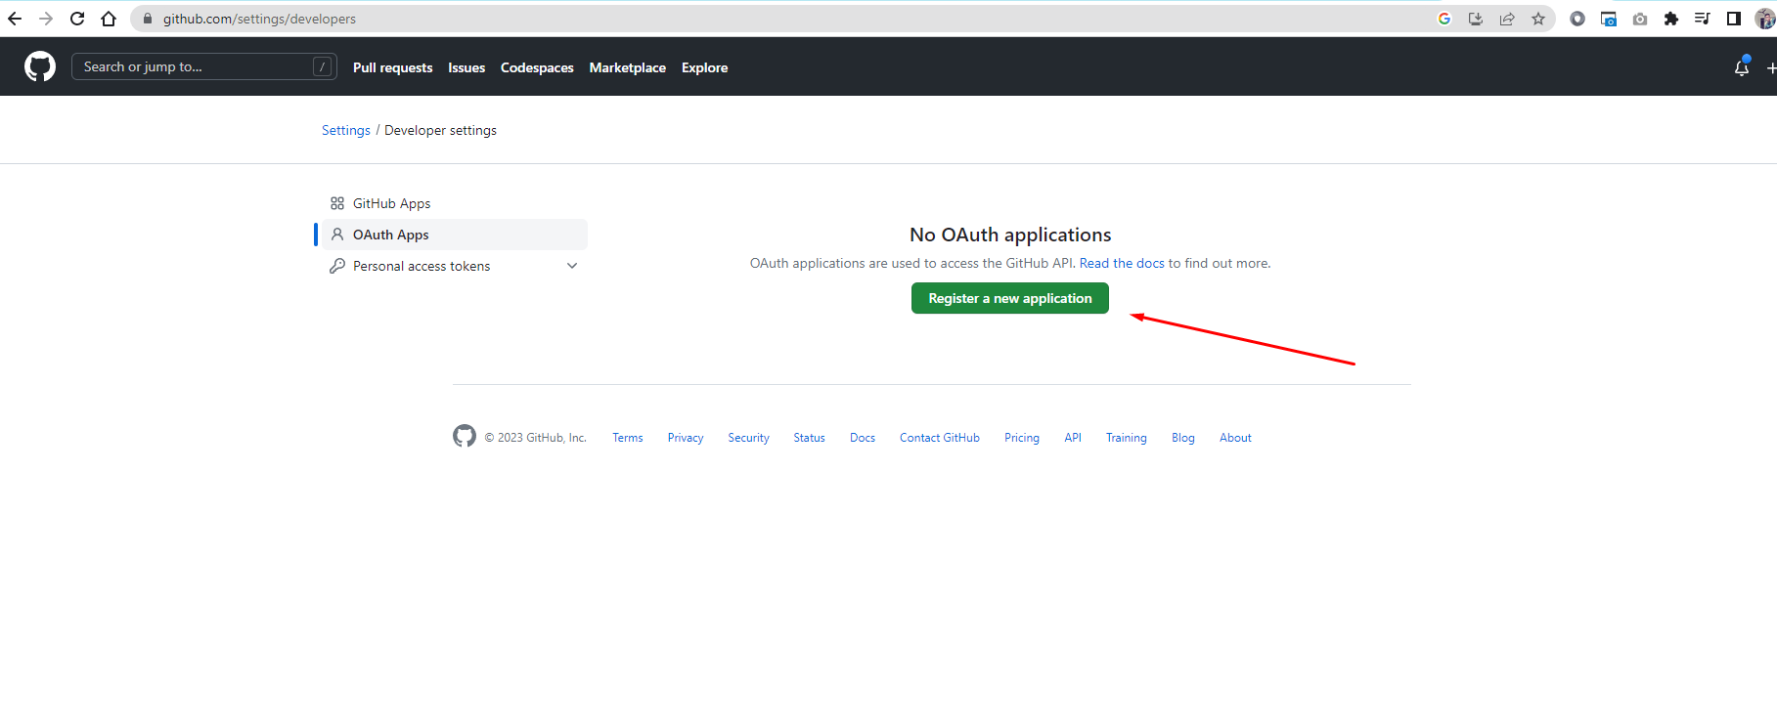Viewport: 1777px width, 728px height.
Task: Click the GitHub Octocat logo in header
Action: 40,66
